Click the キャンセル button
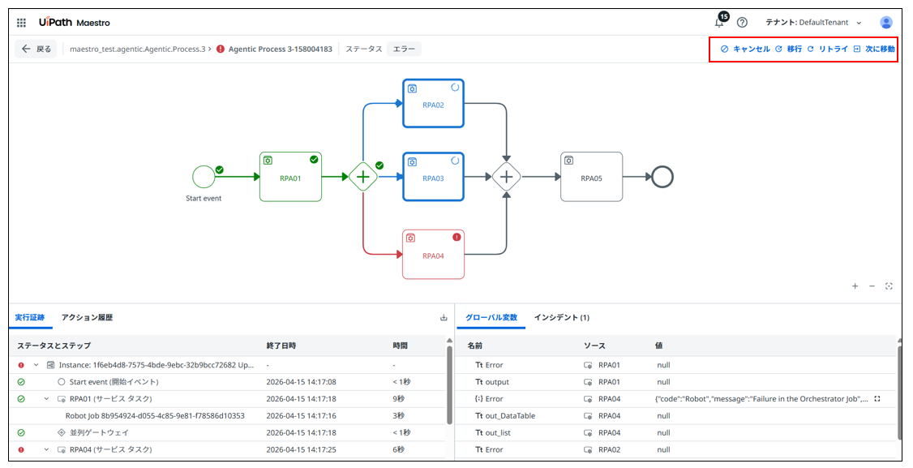The width and height of the screenshot is (913, 468). [745, 49]
